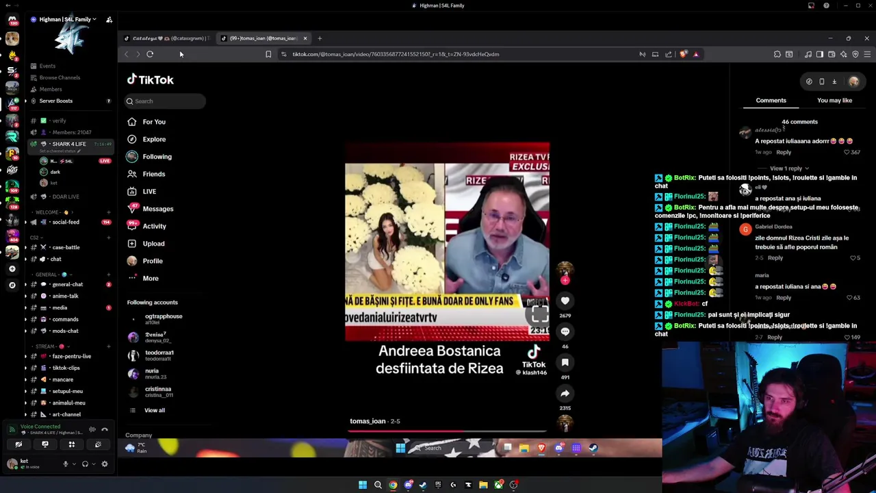The width and height of the screenshot is (876, 493).
Task: Close the tomas_ioan browser tab
Action: click(x=305, y=38)
